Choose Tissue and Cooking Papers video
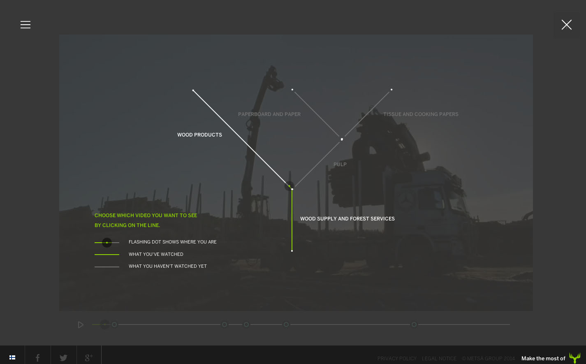 [x=421, y=114]
